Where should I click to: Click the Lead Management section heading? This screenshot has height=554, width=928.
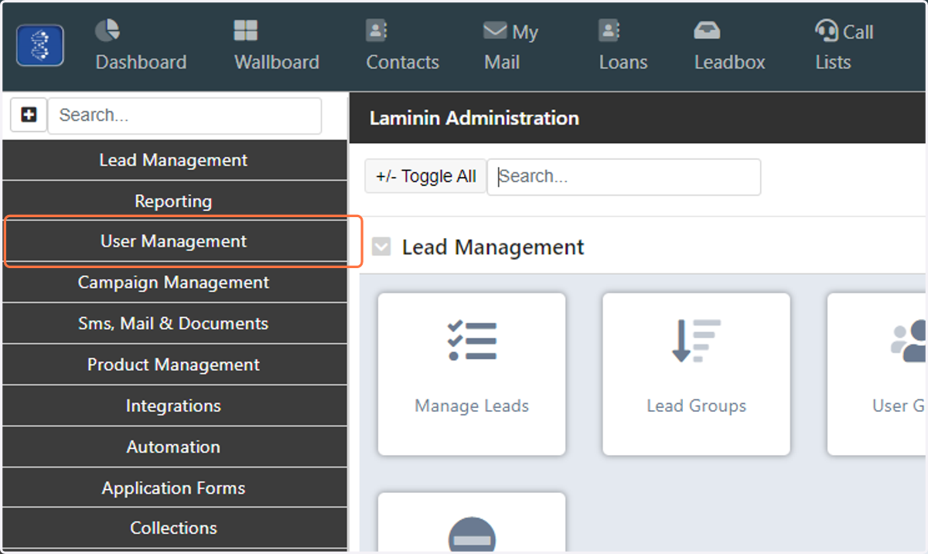(x=493, y=247)
